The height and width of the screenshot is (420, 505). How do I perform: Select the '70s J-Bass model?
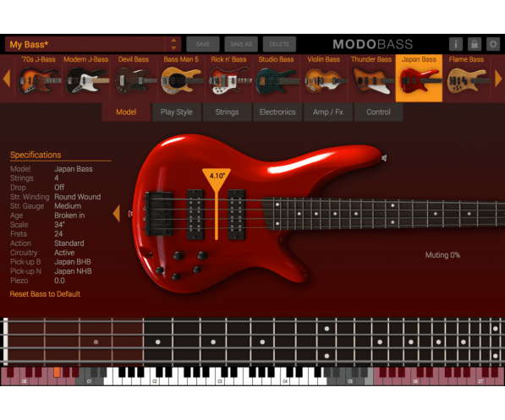pos(38,79)
